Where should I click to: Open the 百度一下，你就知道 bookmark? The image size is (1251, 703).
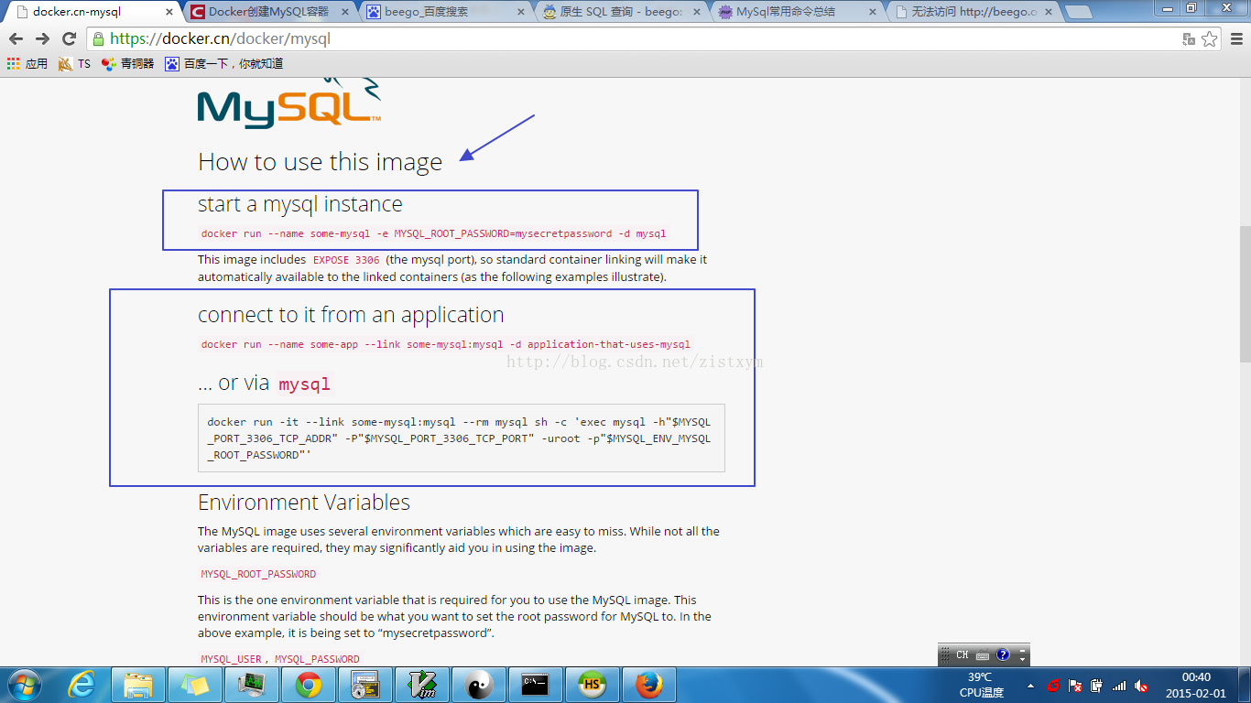[224, 64]
